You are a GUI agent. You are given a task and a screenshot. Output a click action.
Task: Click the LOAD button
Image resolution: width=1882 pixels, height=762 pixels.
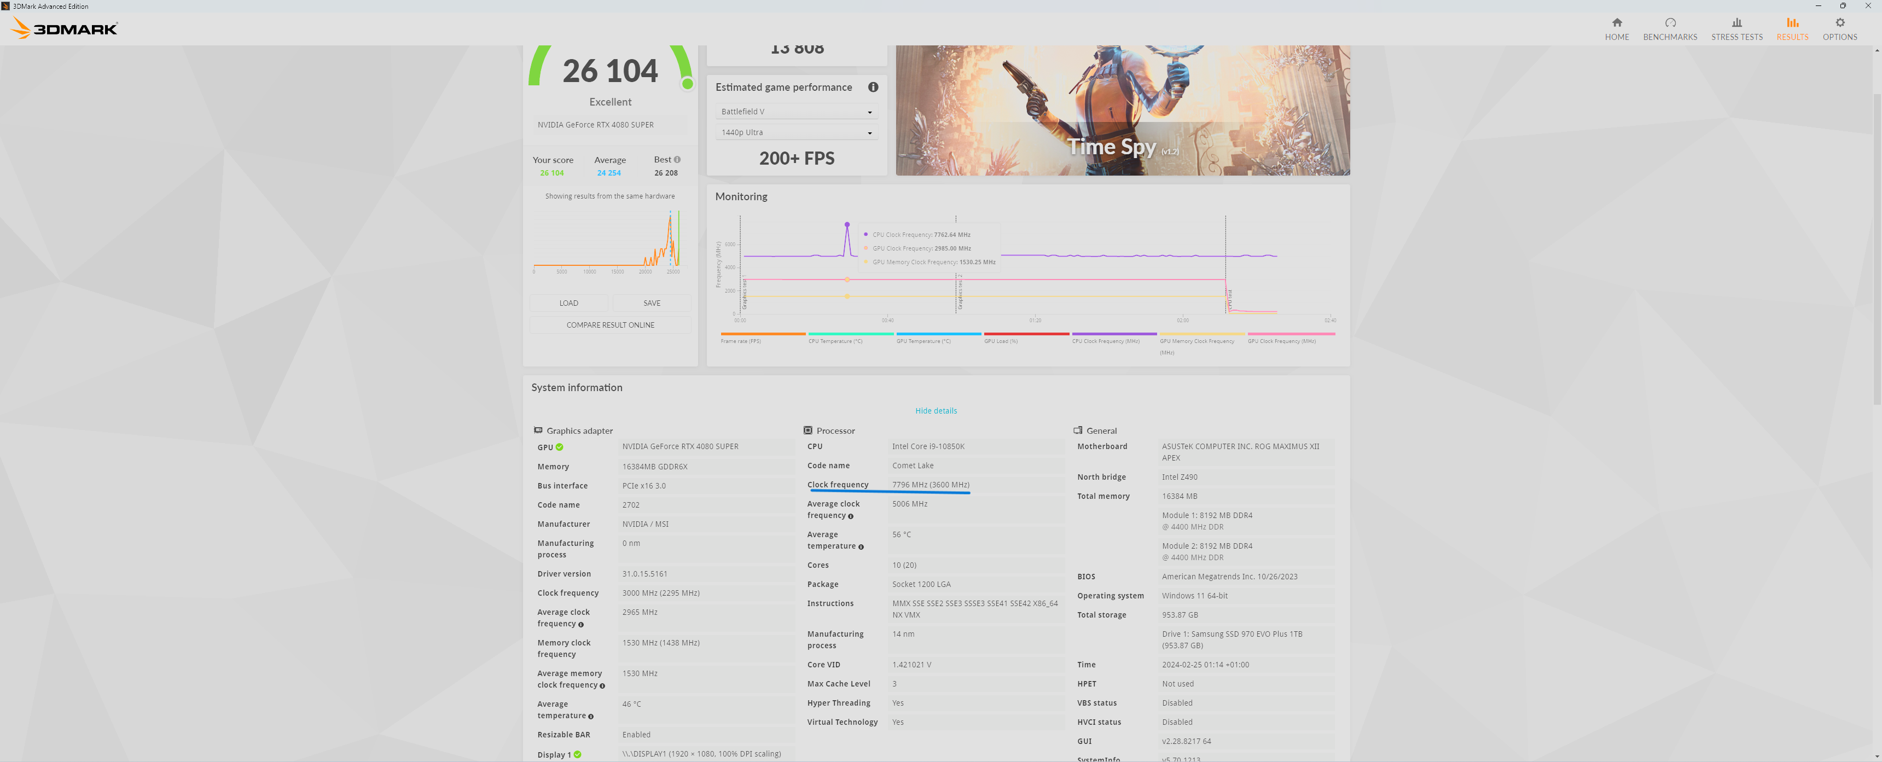568,303
